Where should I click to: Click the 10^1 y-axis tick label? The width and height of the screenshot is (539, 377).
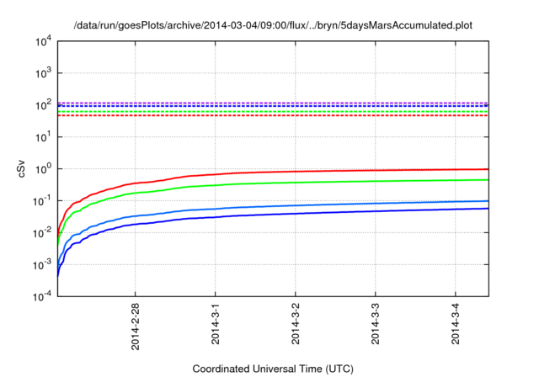tap(43, 136)
